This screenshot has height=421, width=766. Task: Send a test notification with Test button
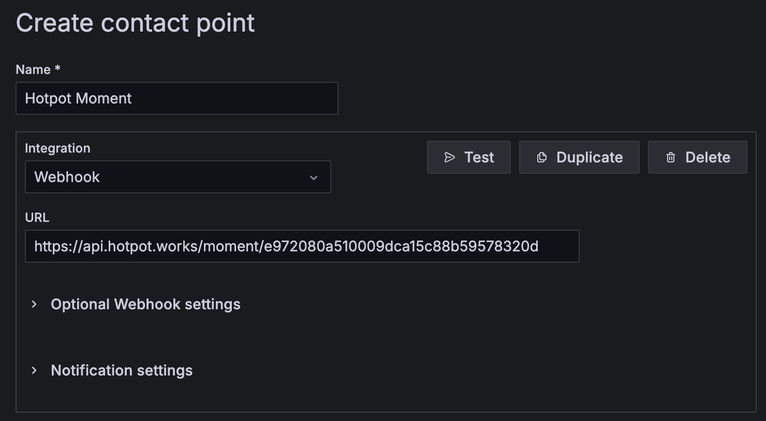468,157
